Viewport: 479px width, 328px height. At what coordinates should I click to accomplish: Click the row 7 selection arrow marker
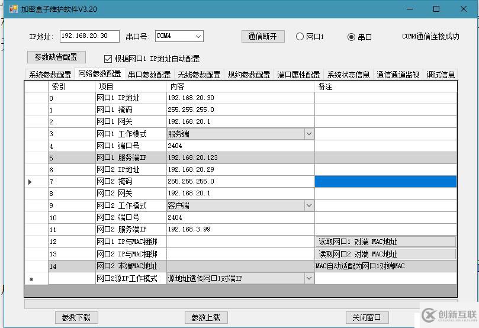coord(30,182)
